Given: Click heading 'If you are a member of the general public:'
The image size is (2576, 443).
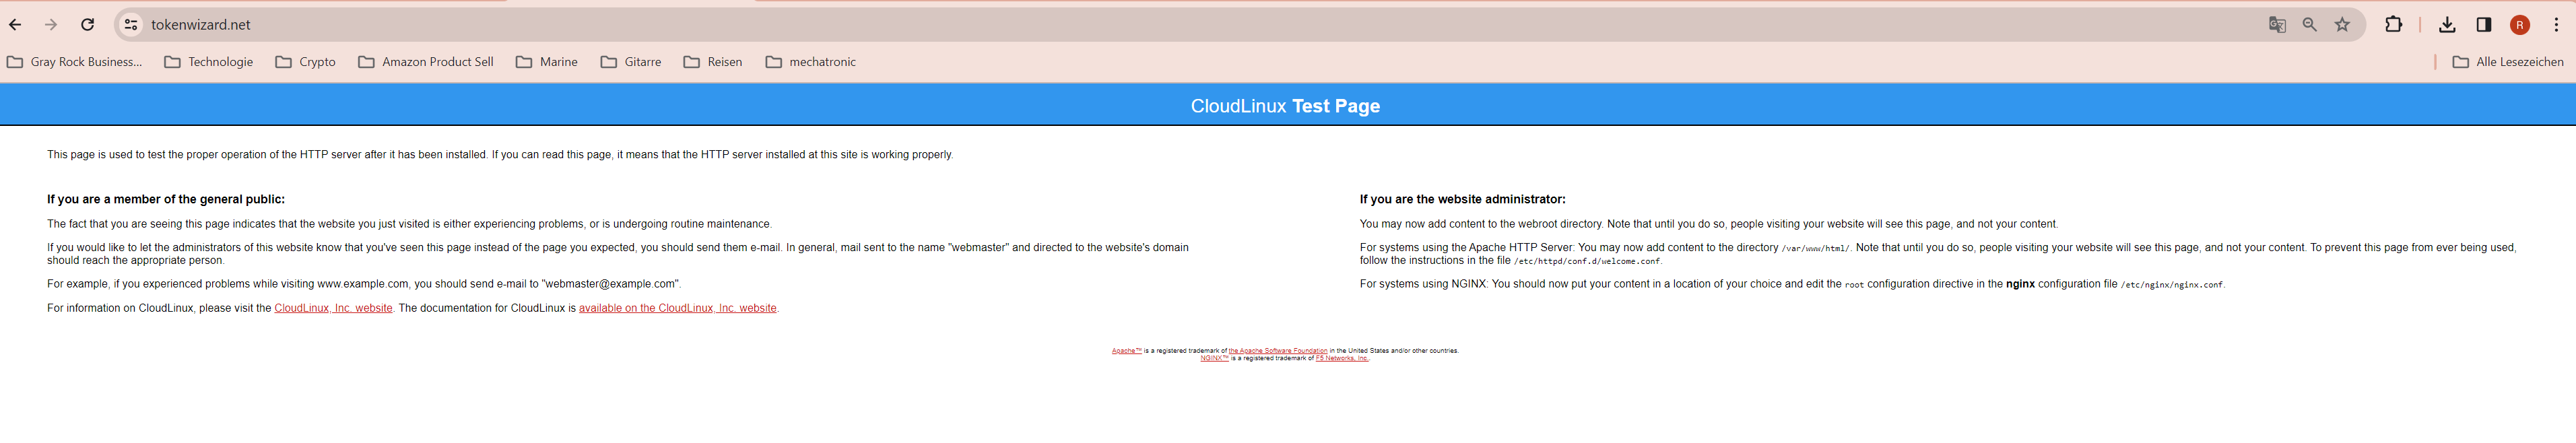Looking at the screenshot, I should click(166, 199).
